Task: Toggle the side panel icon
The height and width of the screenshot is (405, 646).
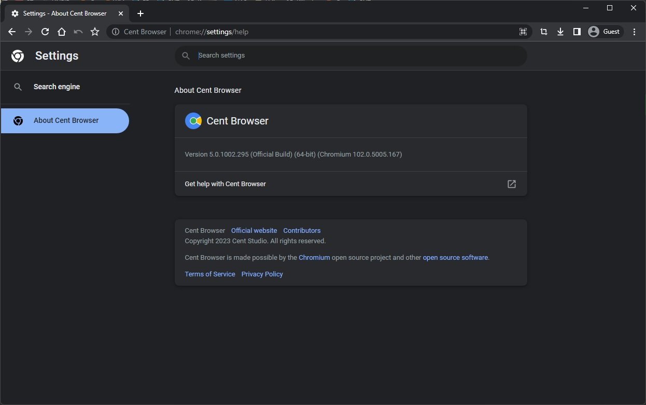Action: pyautogui.click(x=577, y=32)
